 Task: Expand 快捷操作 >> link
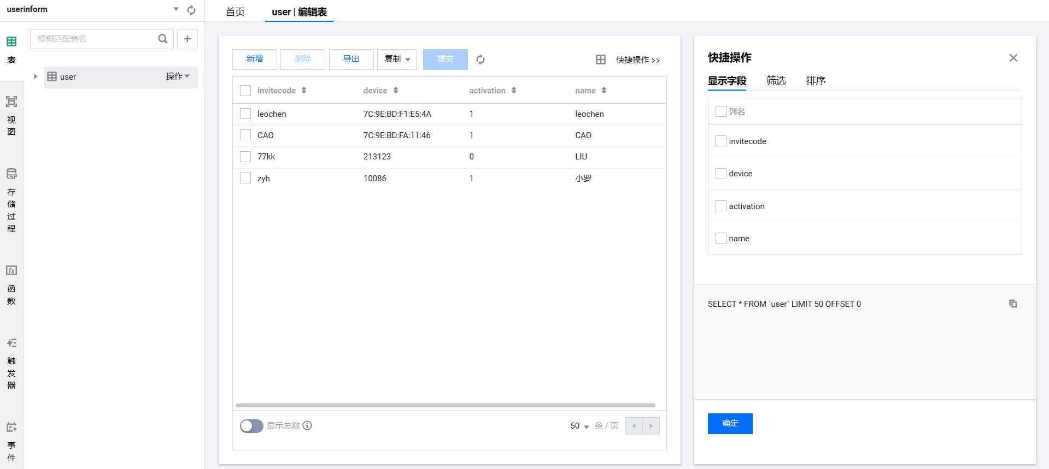pyautogui.click(x=638, y=60)
